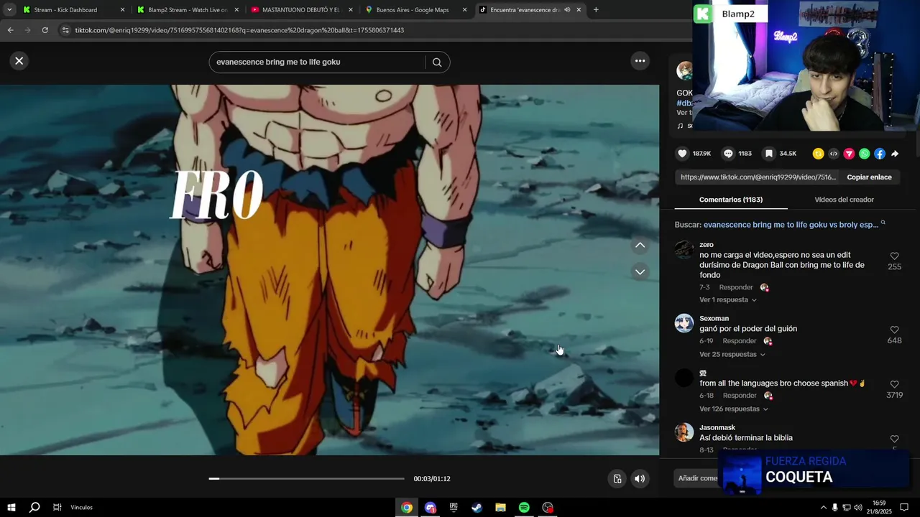Share to WhatsApp
This screenshot has height=517, width=920.
pos(864,154)
